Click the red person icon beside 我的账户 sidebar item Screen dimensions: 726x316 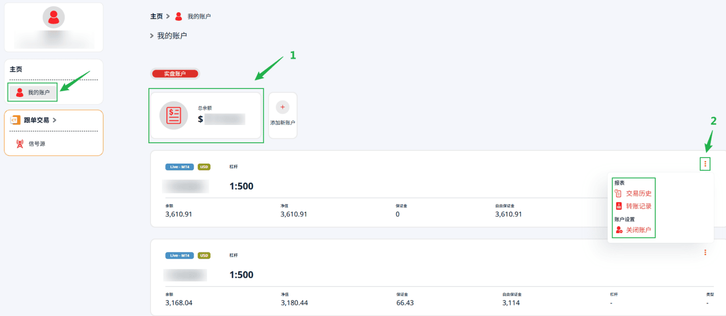(x=20, y=92)
